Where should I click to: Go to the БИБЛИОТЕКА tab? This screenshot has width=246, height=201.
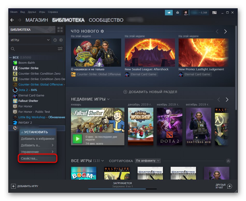[68, 20]
